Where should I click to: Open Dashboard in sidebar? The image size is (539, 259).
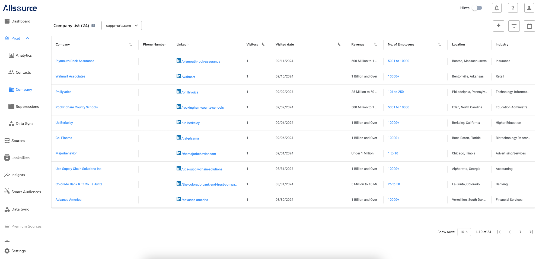(18, 21)
